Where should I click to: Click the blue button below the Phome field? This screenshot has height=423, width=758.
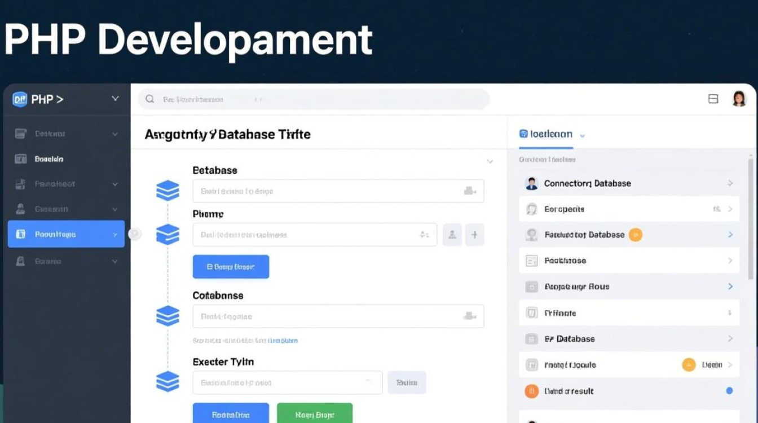(231, 267)
